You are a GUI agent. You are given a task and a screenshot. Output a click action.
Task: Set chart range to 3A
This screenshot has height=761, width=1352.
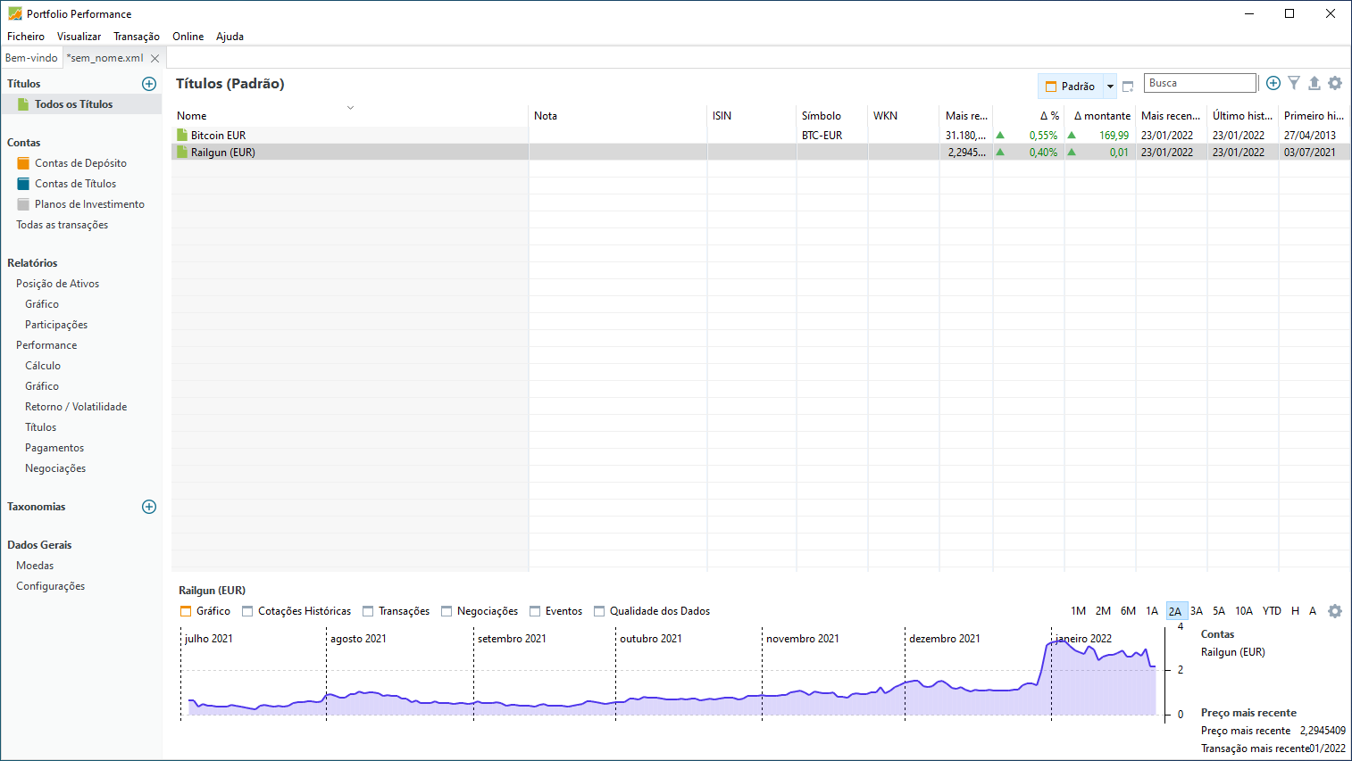1197,611
